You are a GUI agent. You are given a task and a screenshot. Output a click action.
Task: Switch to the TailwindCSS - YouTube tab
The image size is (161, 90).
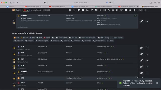click(57, 7)
